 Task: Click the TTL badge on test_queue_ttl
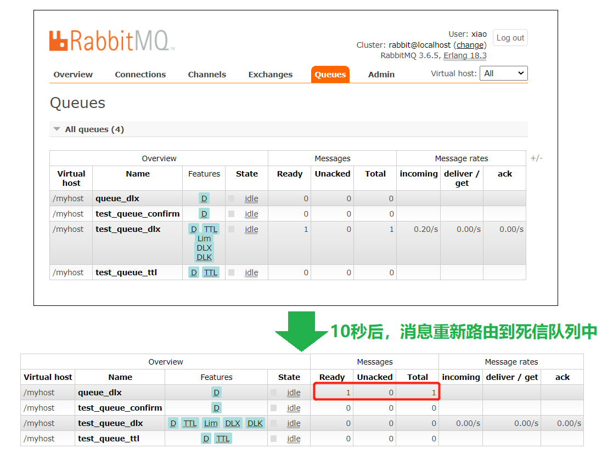pyautogui.click(x=210, y=272)
